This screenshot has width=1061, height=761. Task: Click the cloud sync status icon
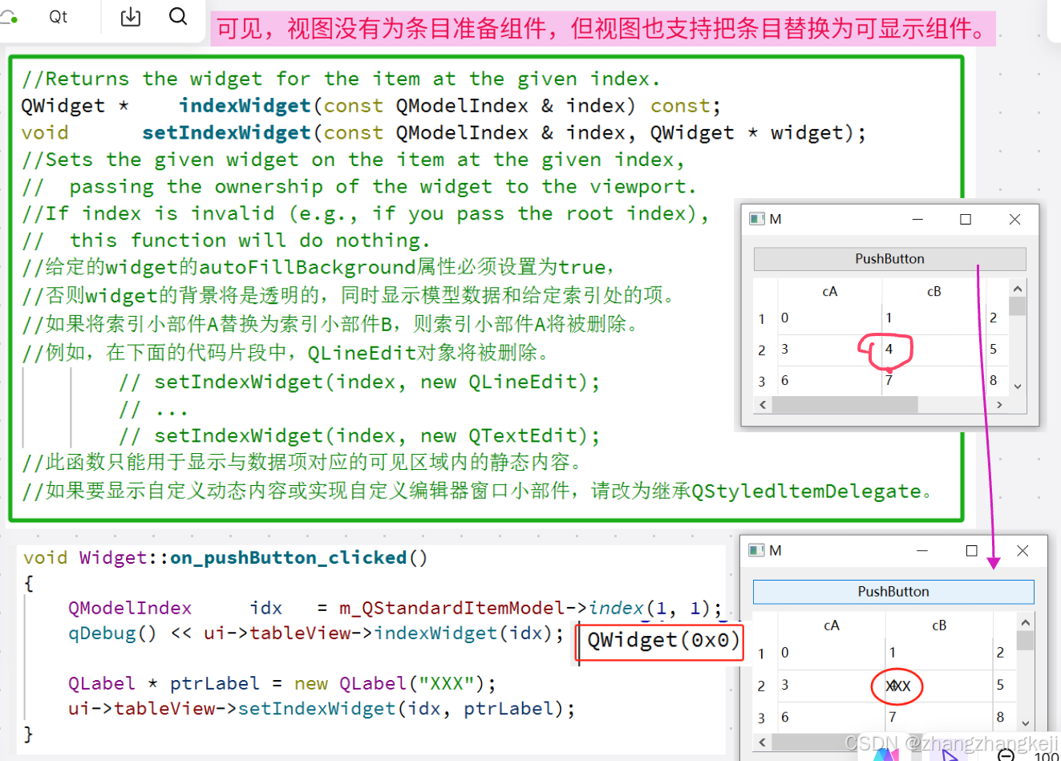click(8, 16)
